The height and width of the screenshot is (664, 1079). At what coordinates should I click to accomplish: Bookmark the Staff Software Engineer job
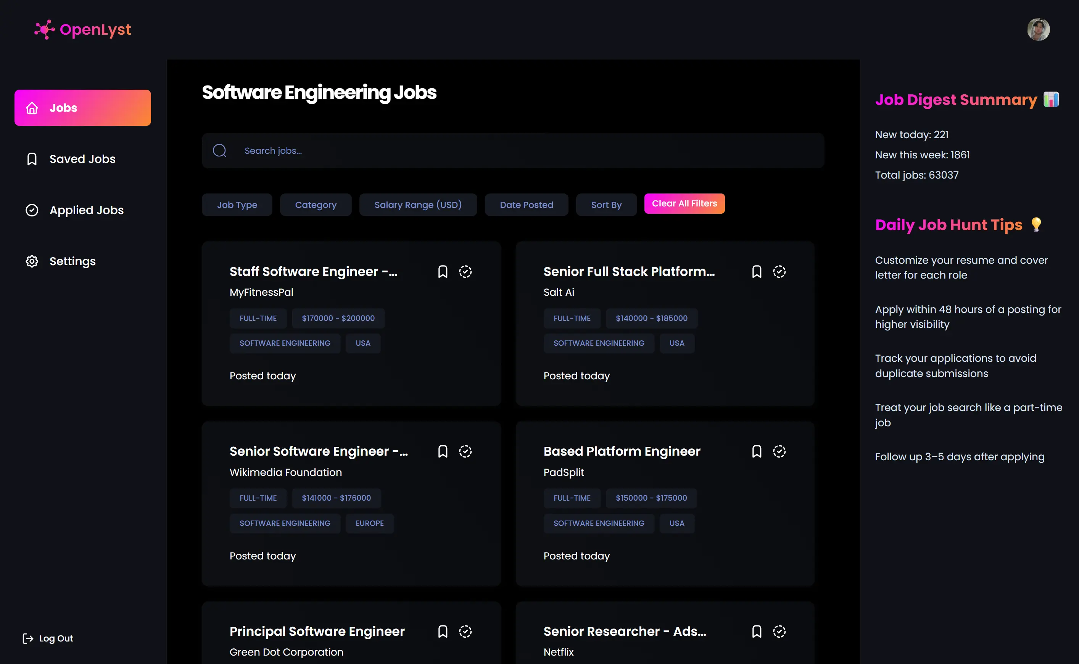click(443, 271)
